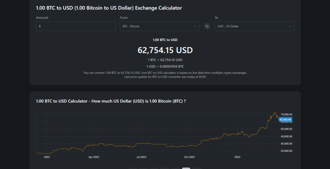Click the large 62,754.15 USD result
Viewport: 330px width, 169px height.
[165, 50]
